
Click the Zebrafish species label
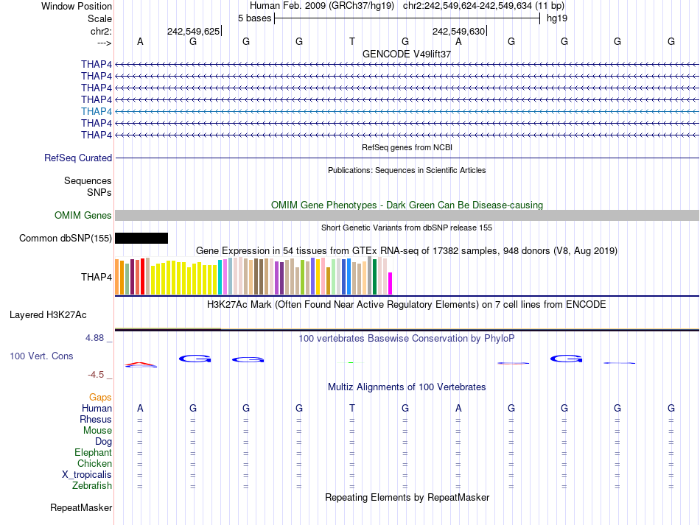tap(92, 485)
